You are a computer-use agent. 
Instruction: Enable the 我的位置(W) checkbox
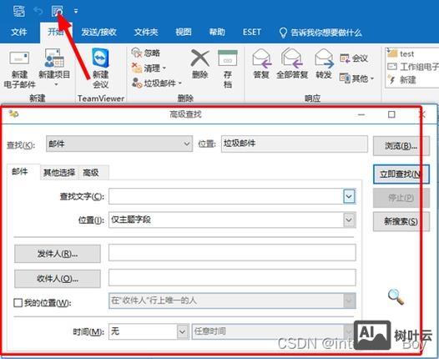click(18, 303)
